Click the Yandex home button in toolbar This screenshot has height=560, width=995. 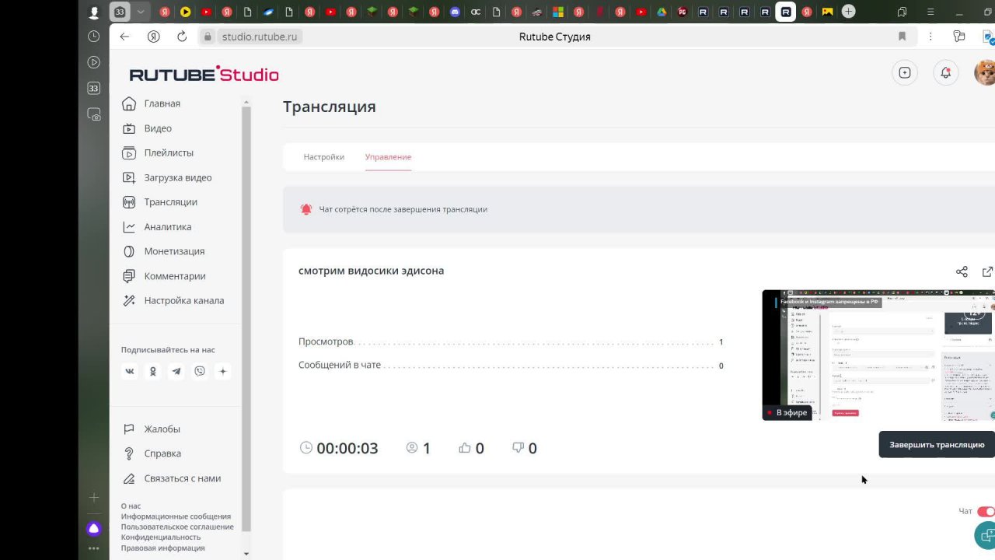[153, 37]
